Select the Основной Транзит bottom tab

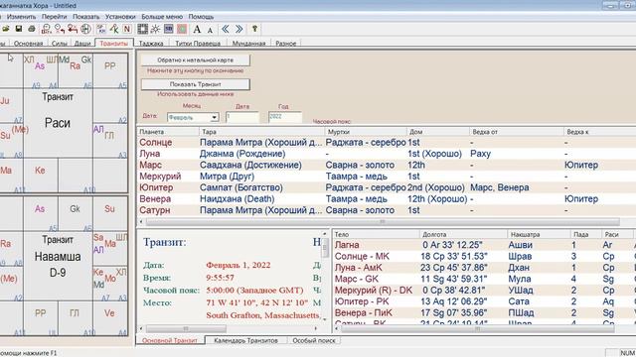tap(170, 340)
